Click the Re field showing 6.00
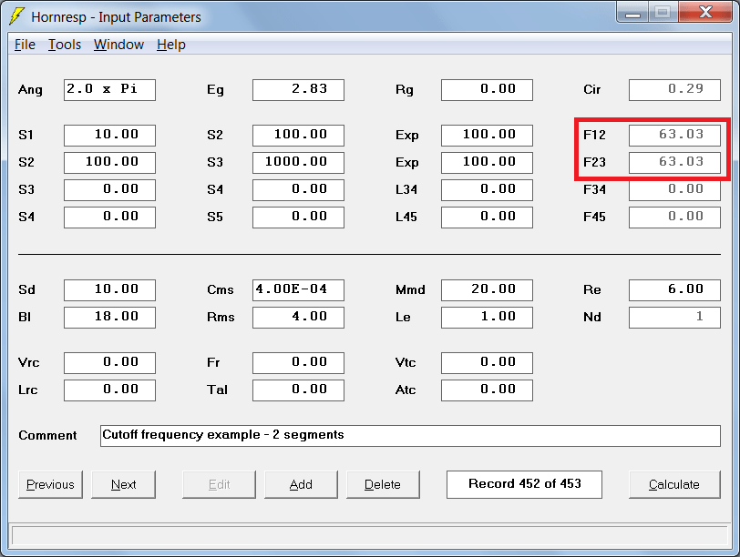The height and width of the screenshot is (557, 740). (x=675, y=289)
